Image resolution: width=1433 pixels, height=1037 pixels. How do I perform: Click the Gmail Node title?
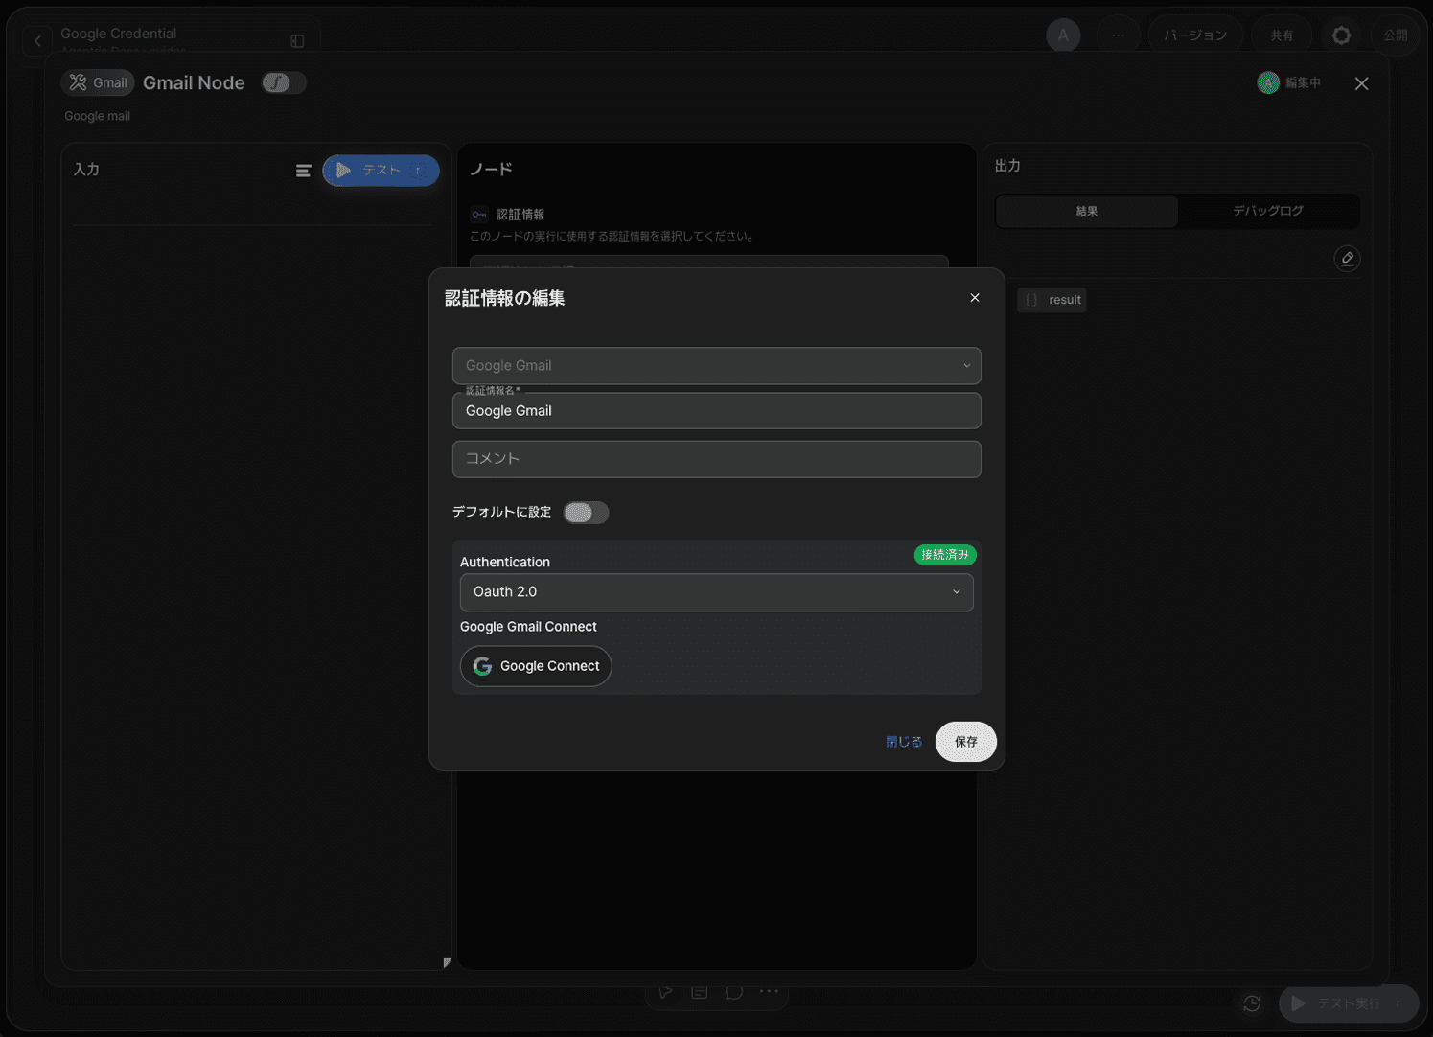[x=194, y=83]
